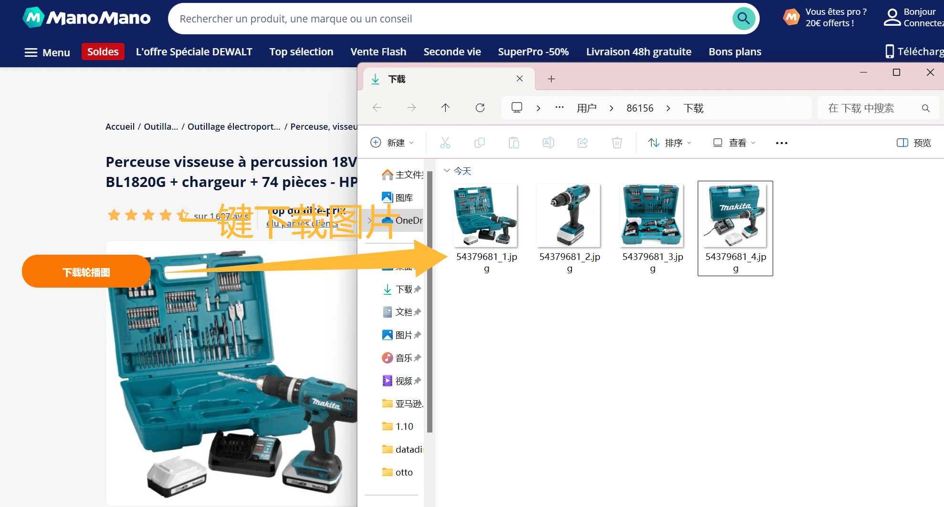Open pinned 文档 in sidebar
The height and width of the screenshot is (507, 944).
402,312
